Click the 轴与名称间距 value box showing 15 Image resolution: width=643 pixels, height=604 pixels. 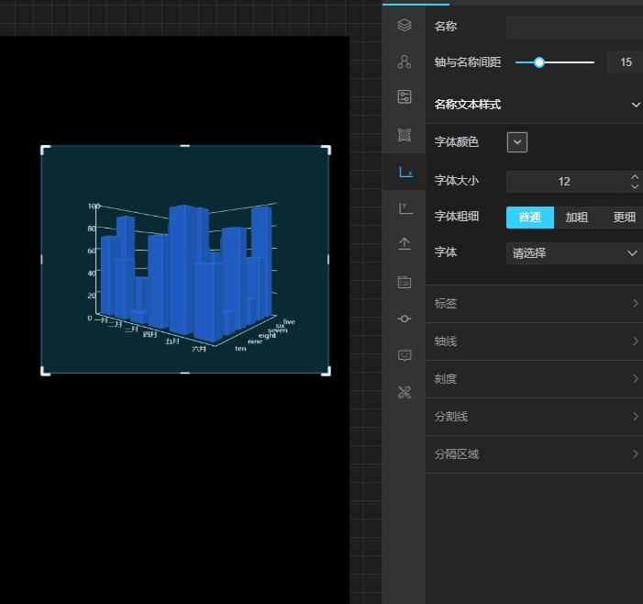[626, 62]
